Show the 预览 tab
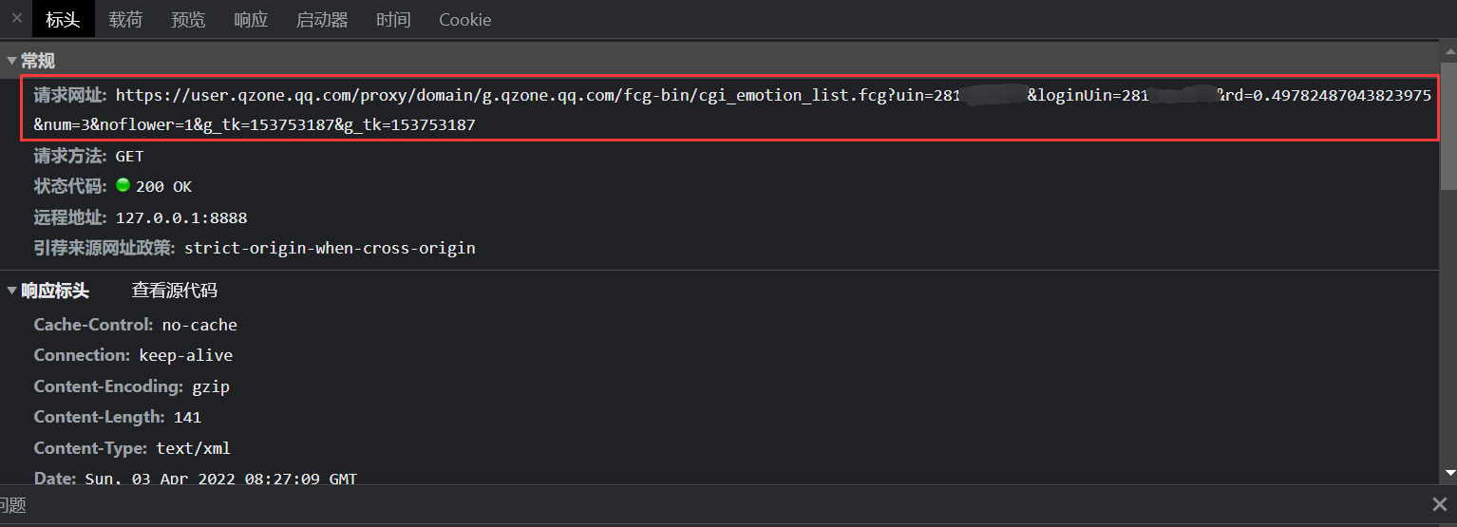Image resolution: width=1457 pixels, height=527 pixels. [188, 20]
